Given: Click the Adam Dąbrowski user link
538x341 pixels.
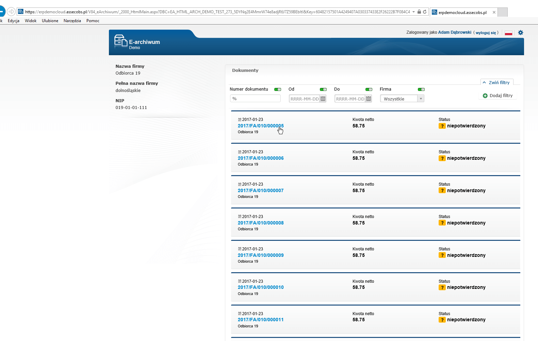Looking at the screenshot, I should (x=455, y=32).
